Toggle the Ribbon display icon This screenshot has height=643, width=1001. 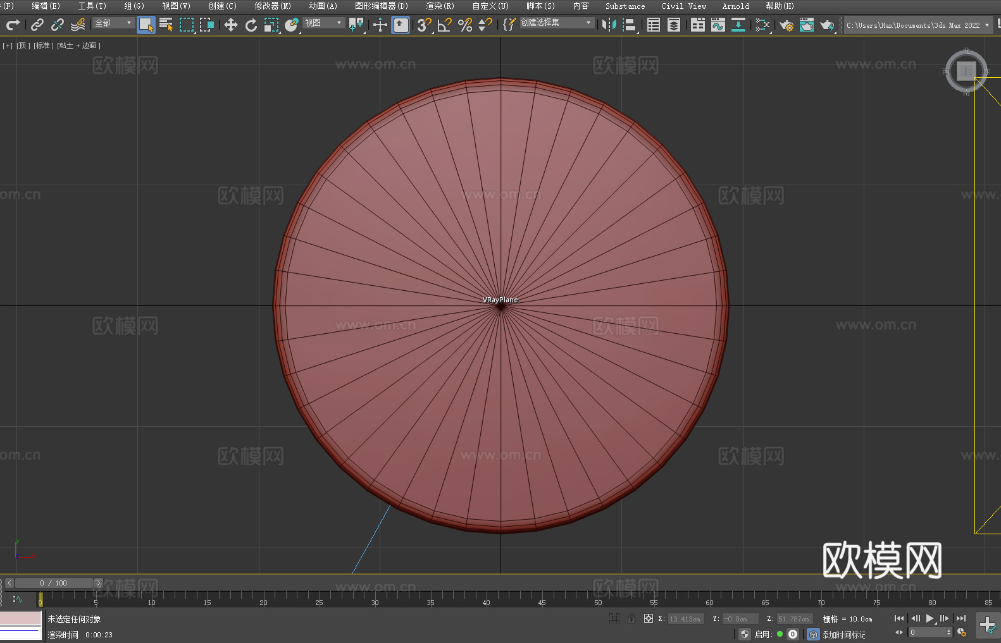698,25
